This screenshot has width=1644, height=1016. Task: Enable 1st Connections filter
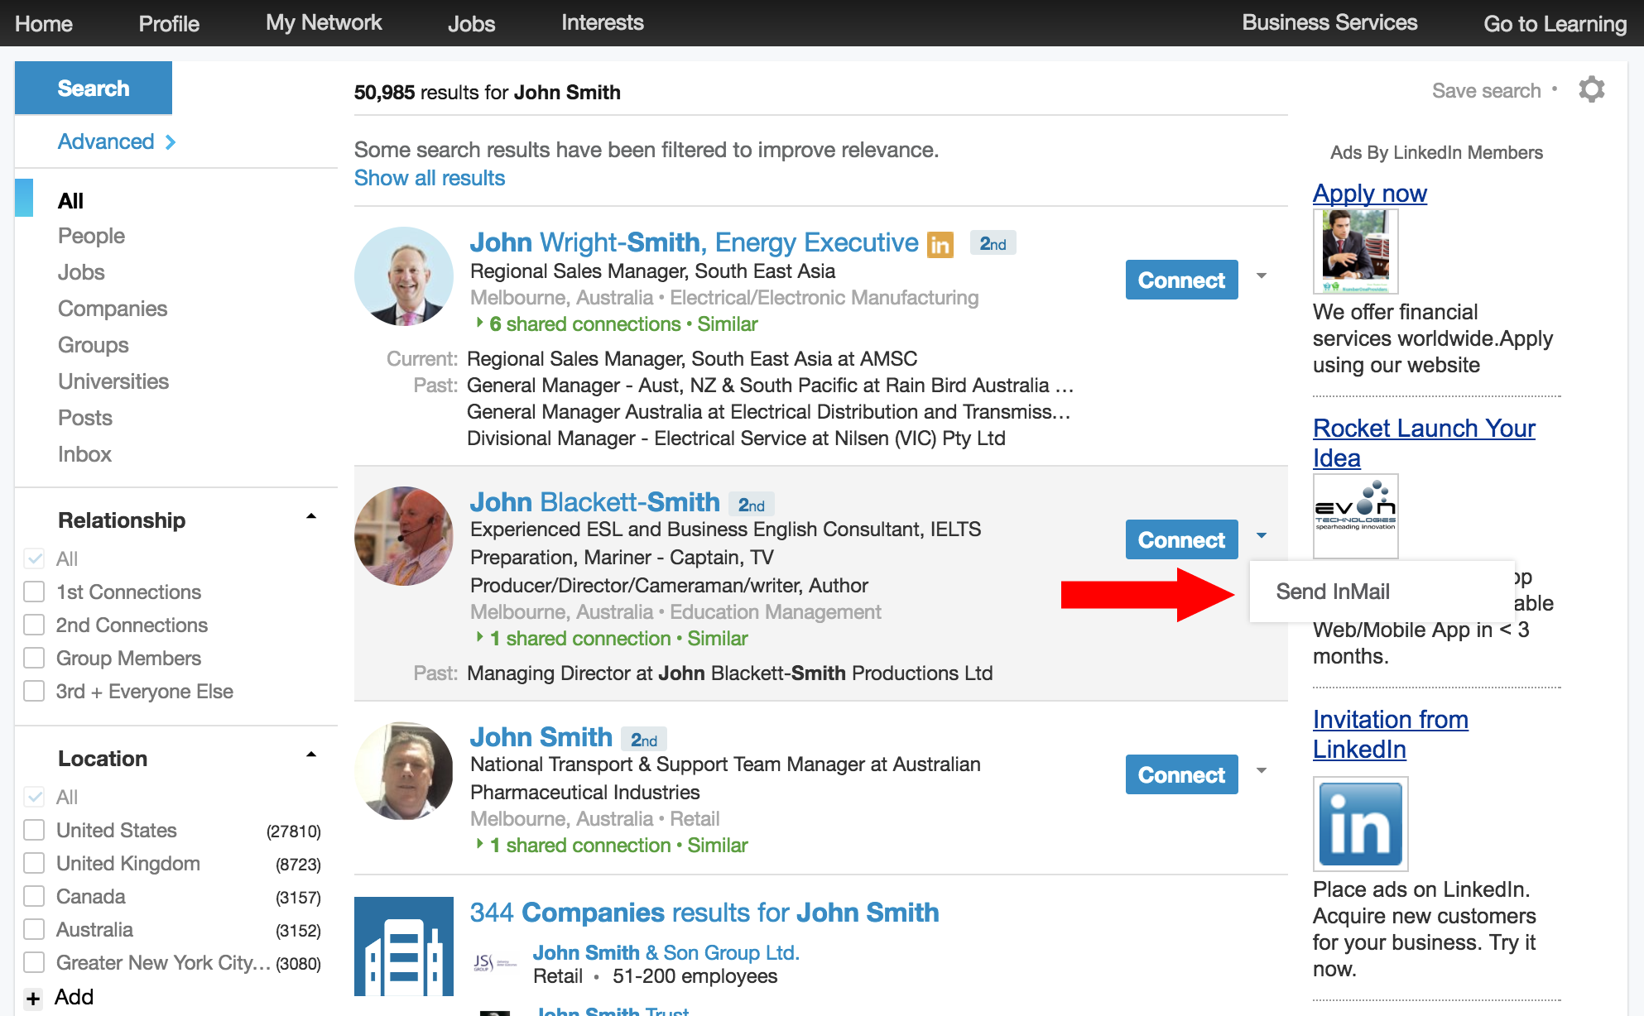(34, 592)
